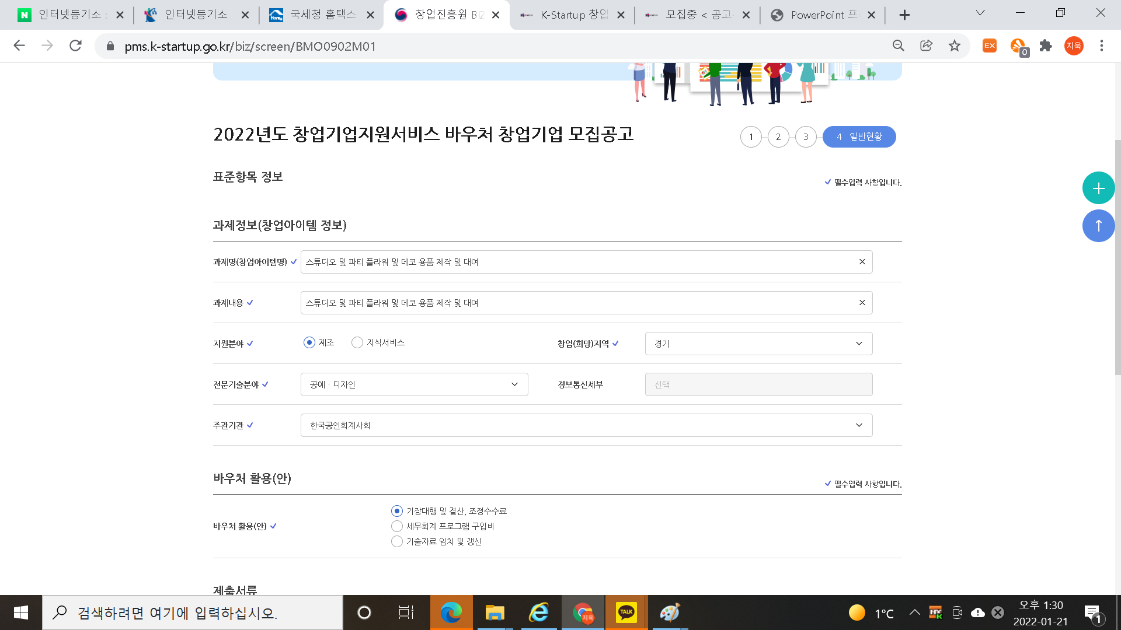Open new browser tab

coord(904,15)
